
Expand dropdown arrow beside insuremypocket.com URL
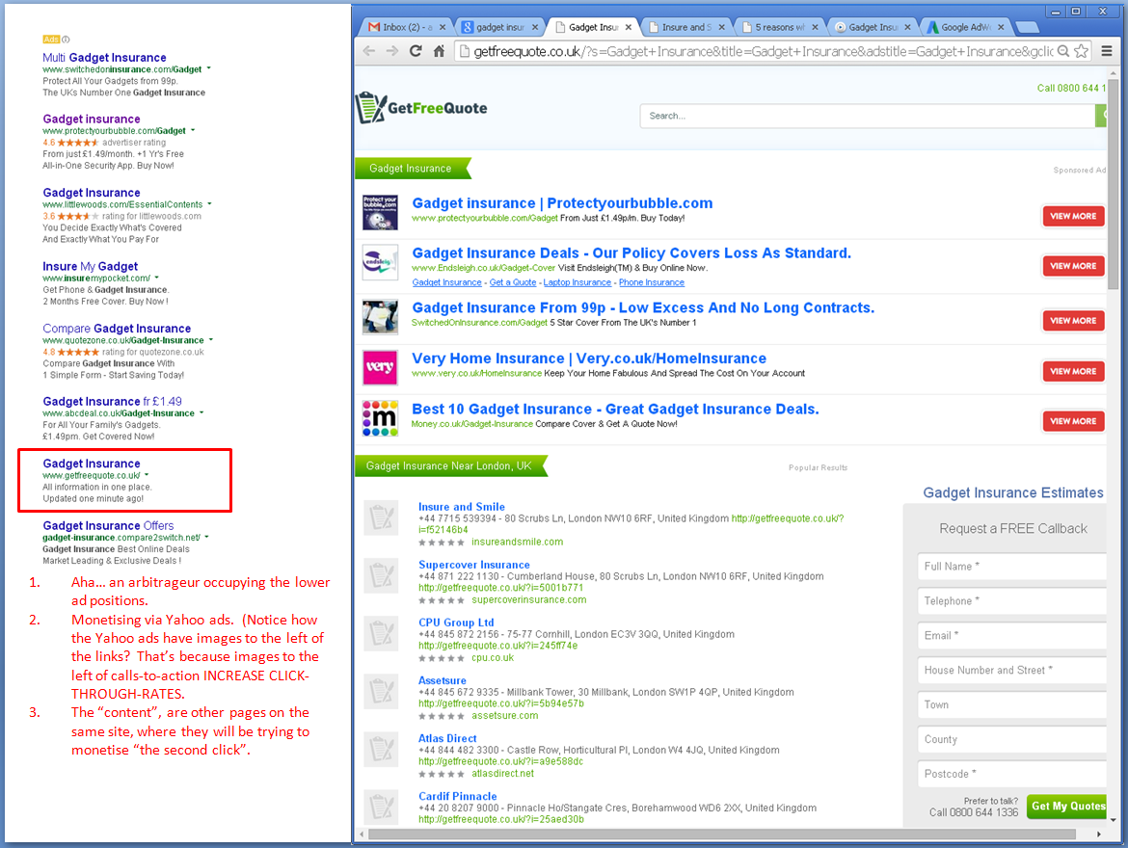click(157, 278)
